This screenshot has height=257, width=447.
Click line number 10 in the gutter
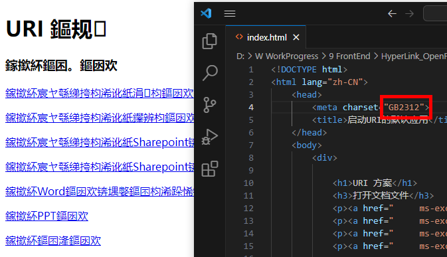tap(248, 183)
